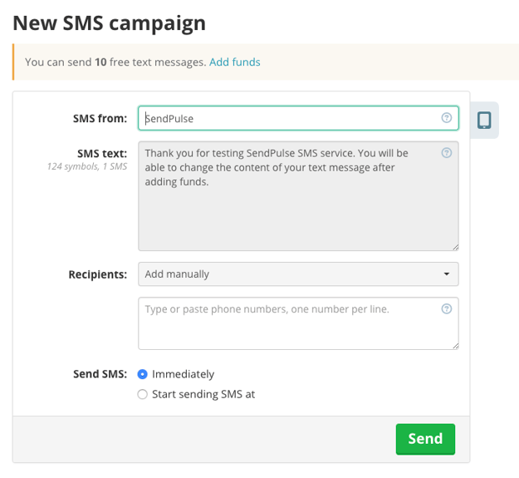Open the mobile phone preview icon

(x=484, y=121)
